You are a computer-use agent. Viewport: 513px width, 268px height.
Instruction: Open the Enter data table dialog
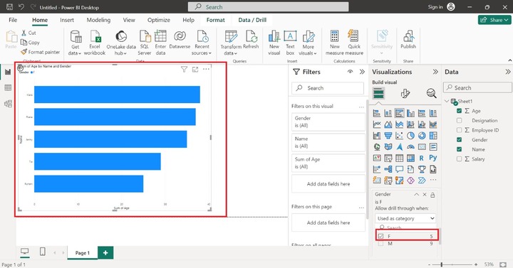[x=160, y=43]
